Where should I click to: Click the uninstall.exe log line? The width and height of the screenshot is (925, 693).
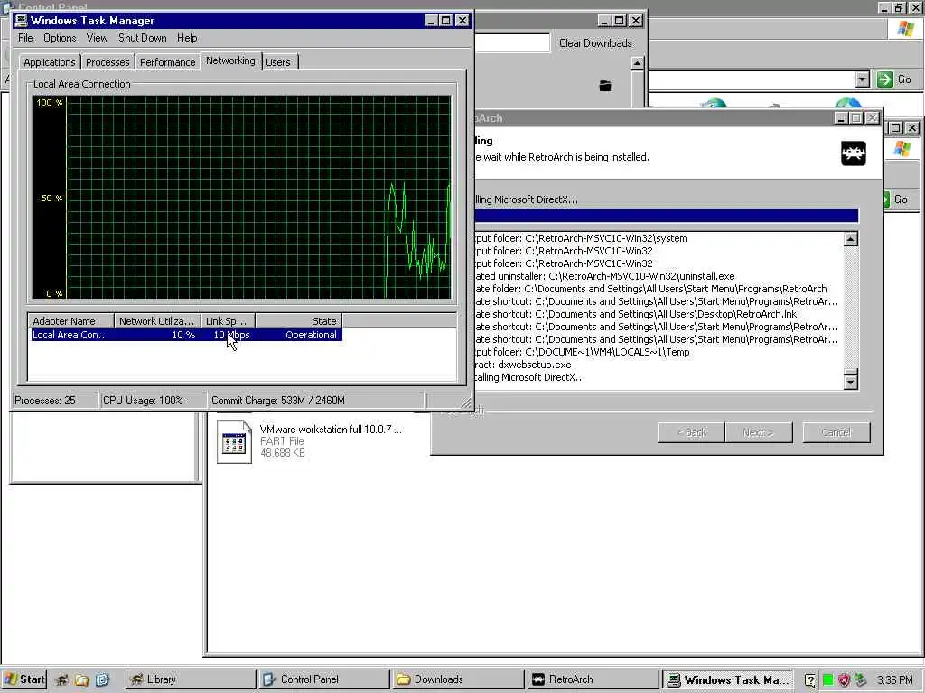(x=604, y=276)
